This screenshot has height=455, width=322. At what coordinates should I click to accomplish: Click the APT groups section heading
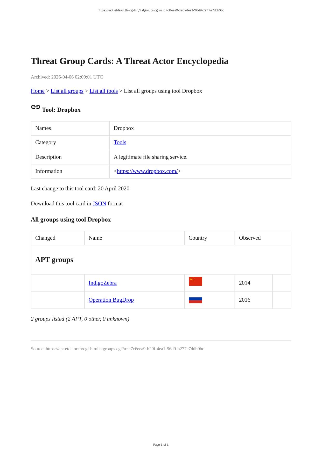tap(54, 260)
